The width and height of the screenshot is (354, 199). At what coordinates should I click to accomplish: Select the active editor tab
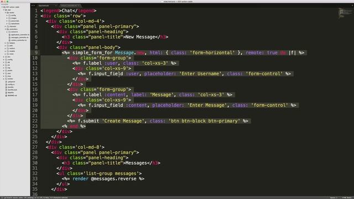(47, 6)
